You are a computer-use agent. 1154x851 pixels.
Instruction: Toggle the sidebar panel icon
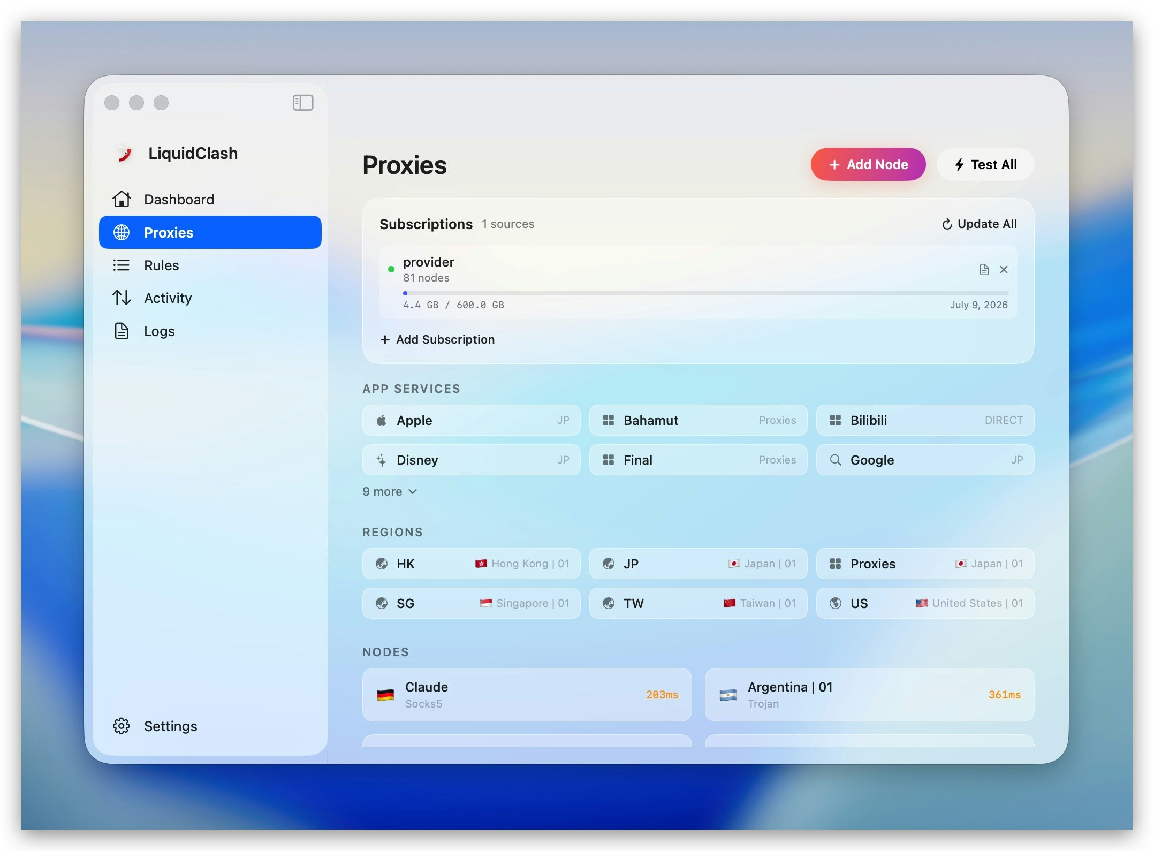click(302, 102)
